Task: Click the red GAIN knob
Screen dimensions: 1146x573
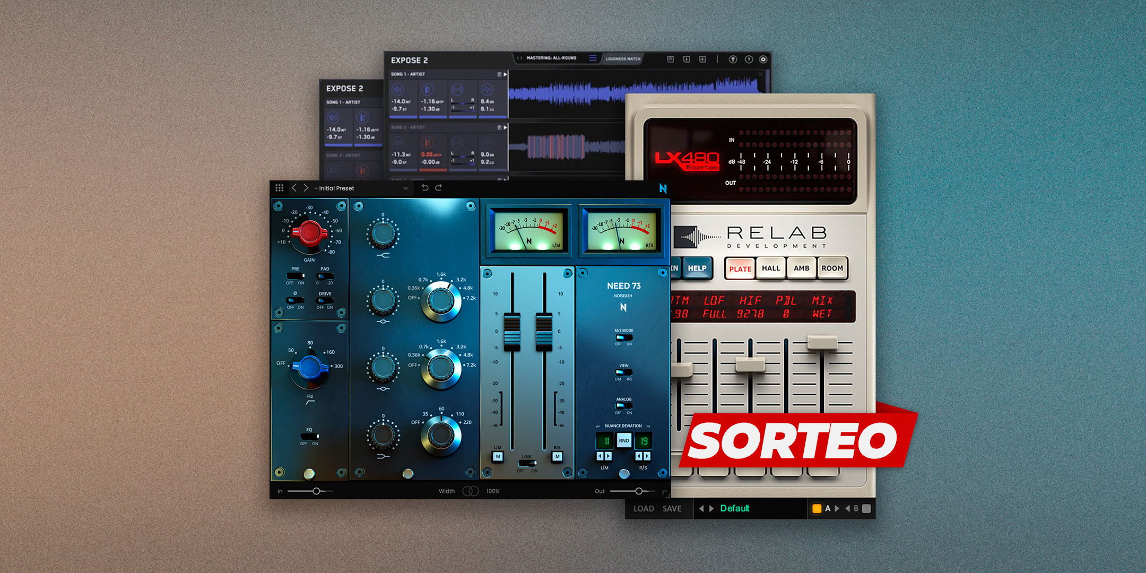Action: [x=309, y=232]
